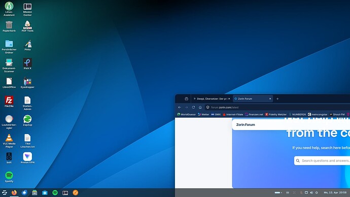Viewport: 350px width, 197px height.
Task: Go forward in the browser
Action: [186, 108]
